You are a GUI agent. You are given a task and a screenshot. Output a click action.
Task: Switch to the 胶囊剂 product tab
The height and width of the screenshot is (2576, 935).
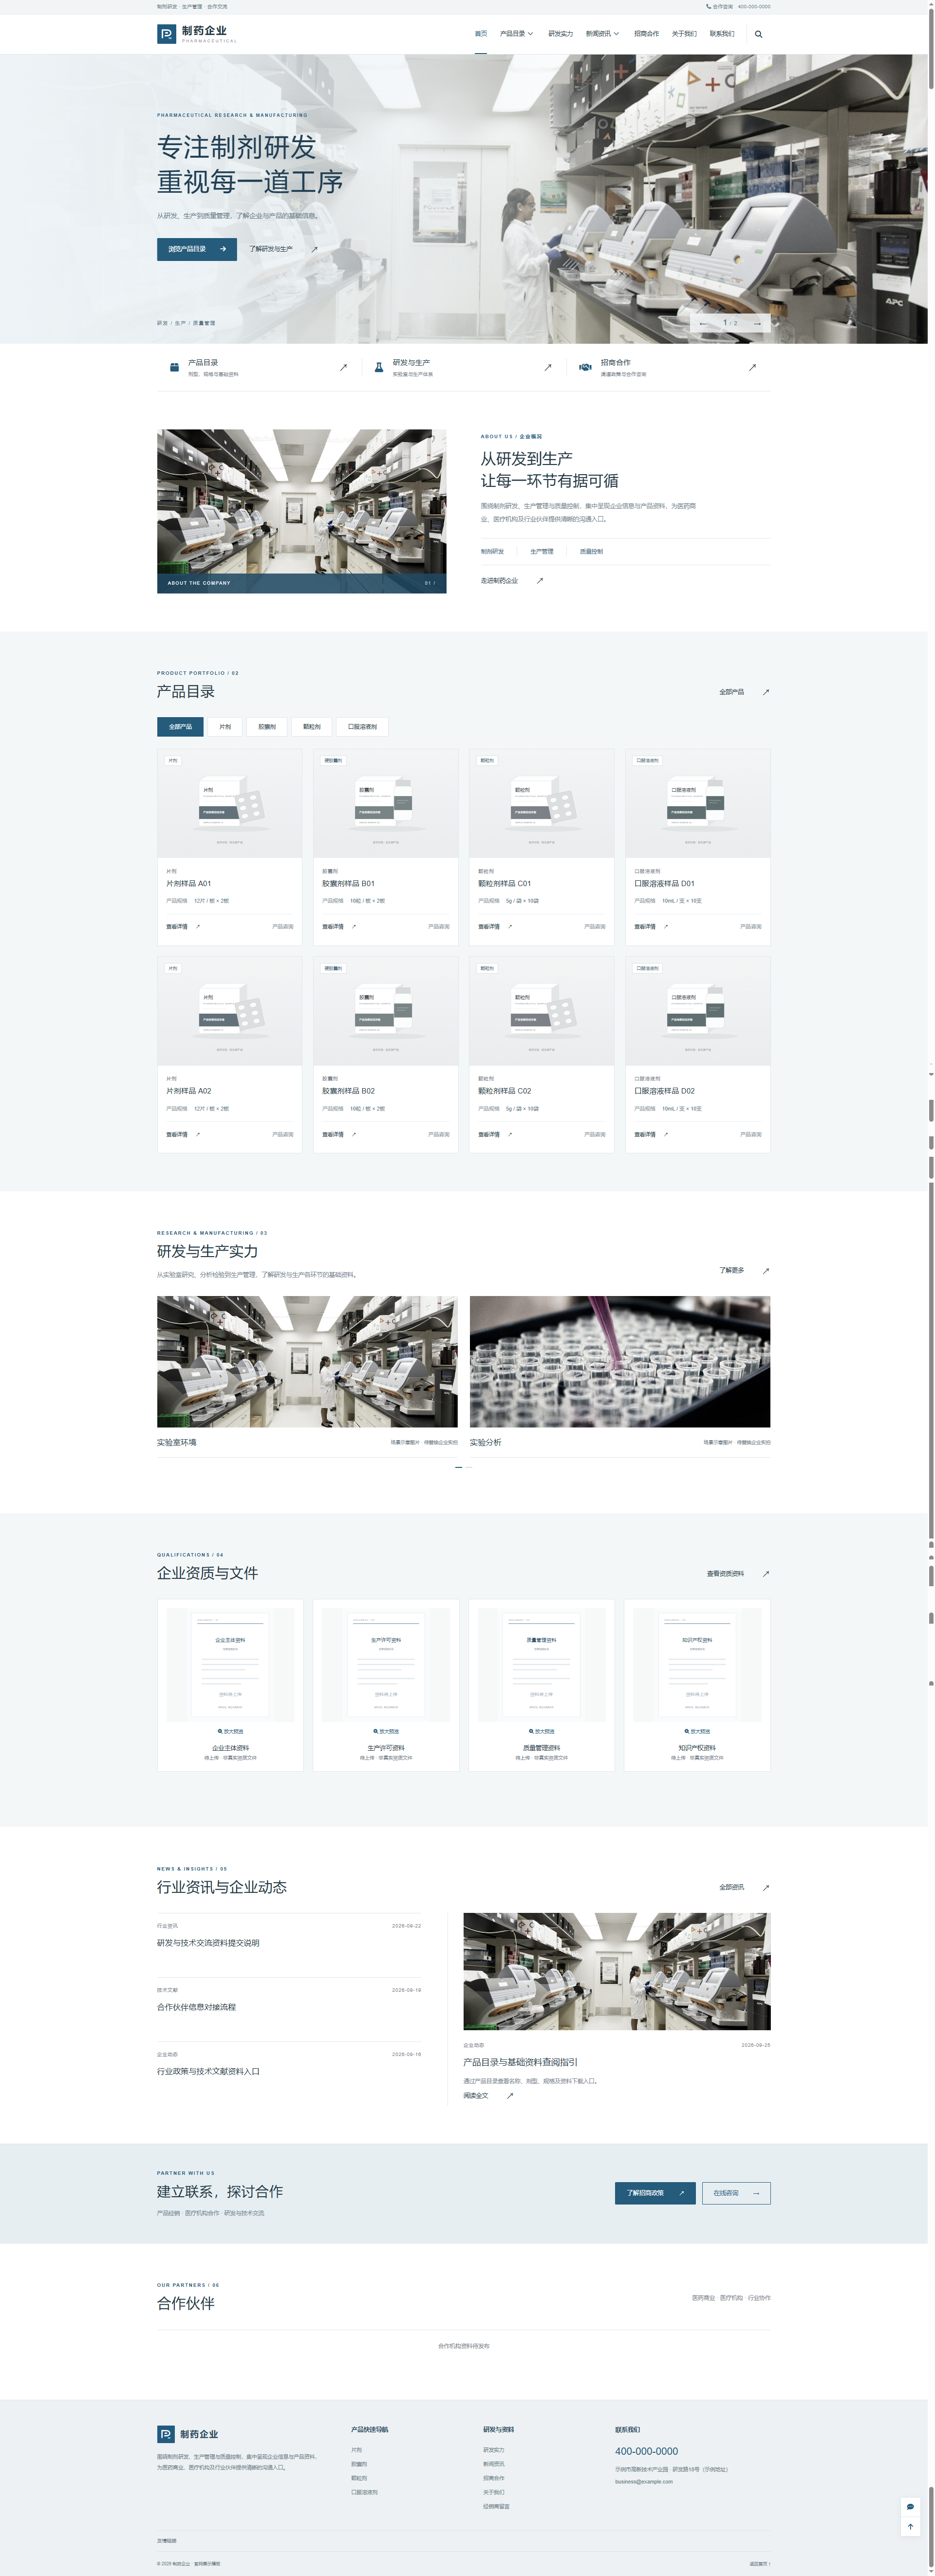pos(267,727)
